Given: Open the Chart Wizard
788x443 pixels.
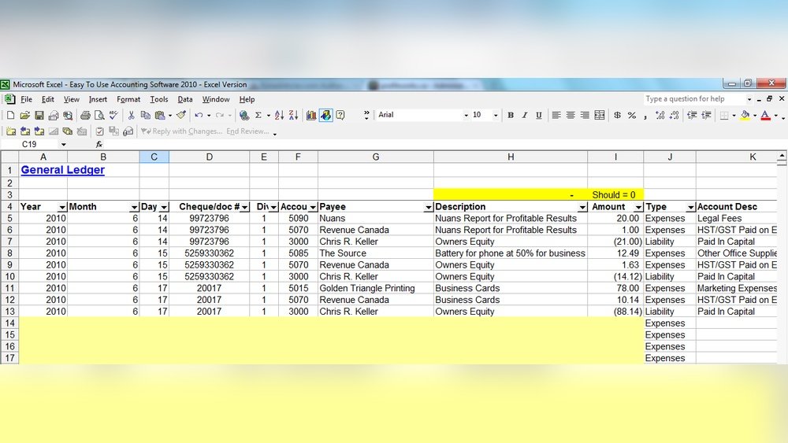Looking at the screenshot, I should (x=311, y=116).
